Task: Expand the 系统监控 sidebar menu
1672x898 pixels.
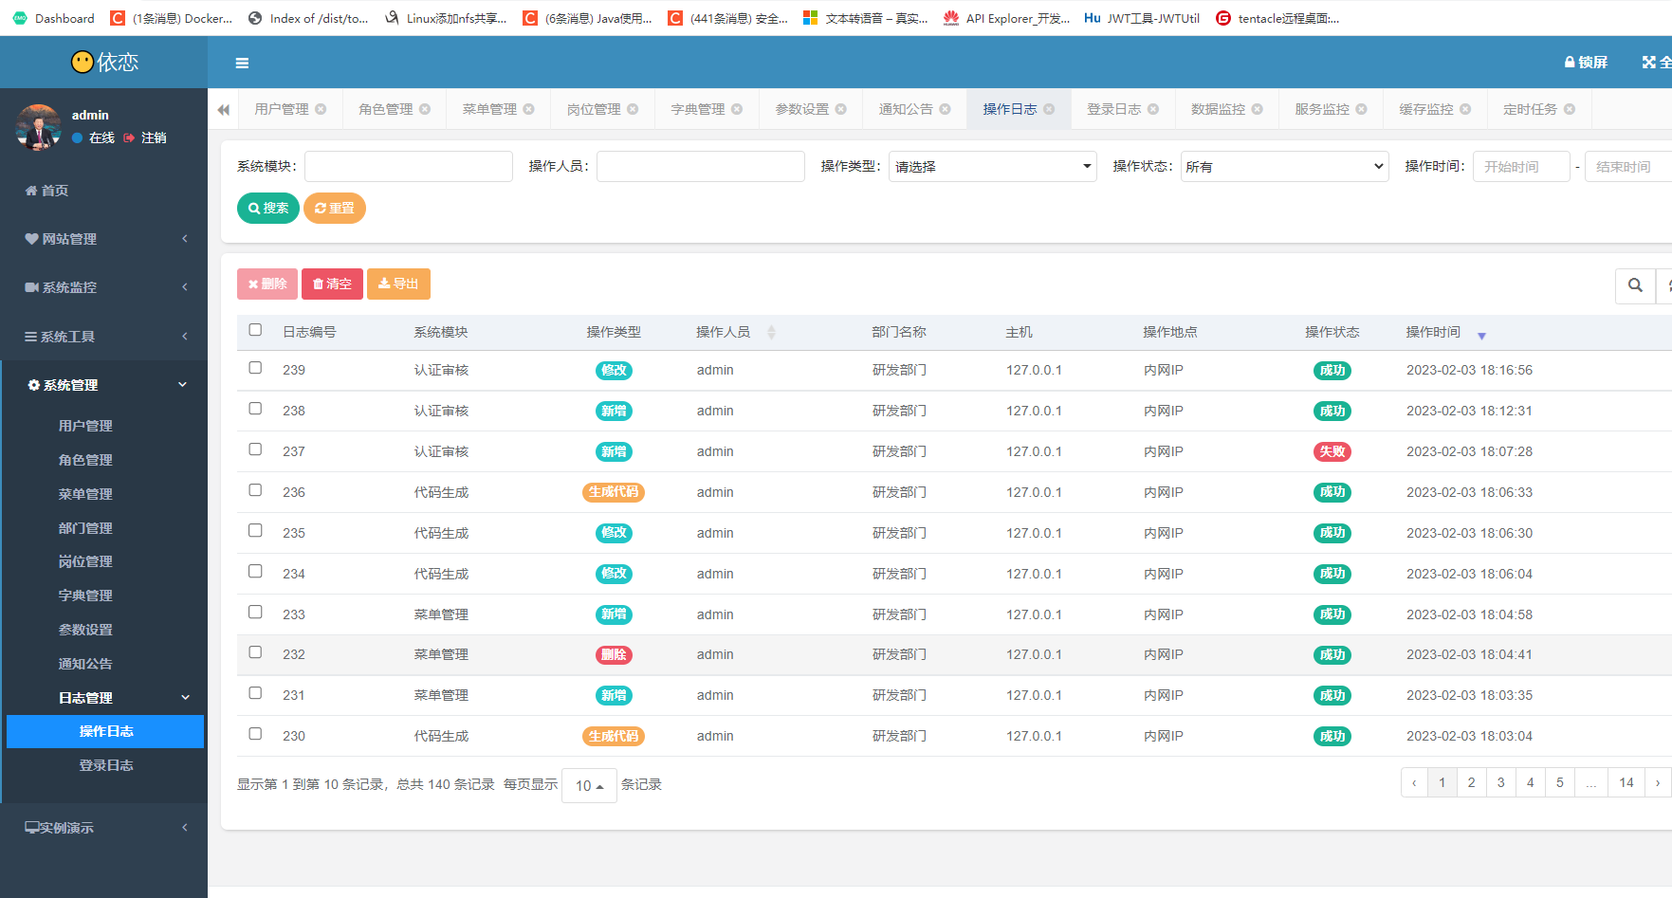Action: tap(103, 287)
